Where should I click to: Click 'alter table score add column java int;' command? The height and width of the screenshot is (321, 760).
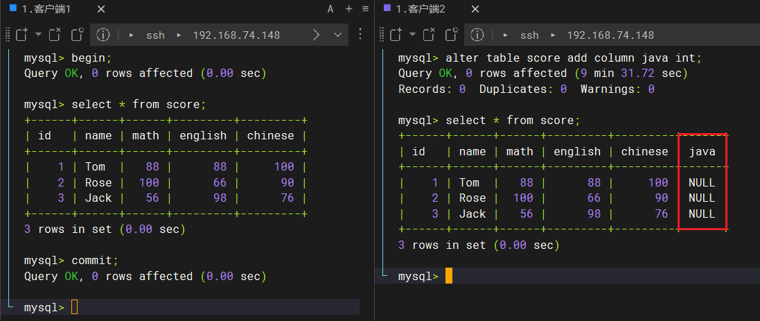click(574, 59)
